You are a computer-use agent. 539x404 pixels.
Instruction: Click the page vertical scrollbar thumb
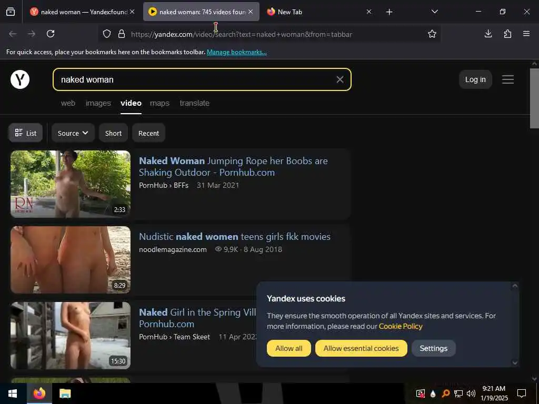point(534,98)
